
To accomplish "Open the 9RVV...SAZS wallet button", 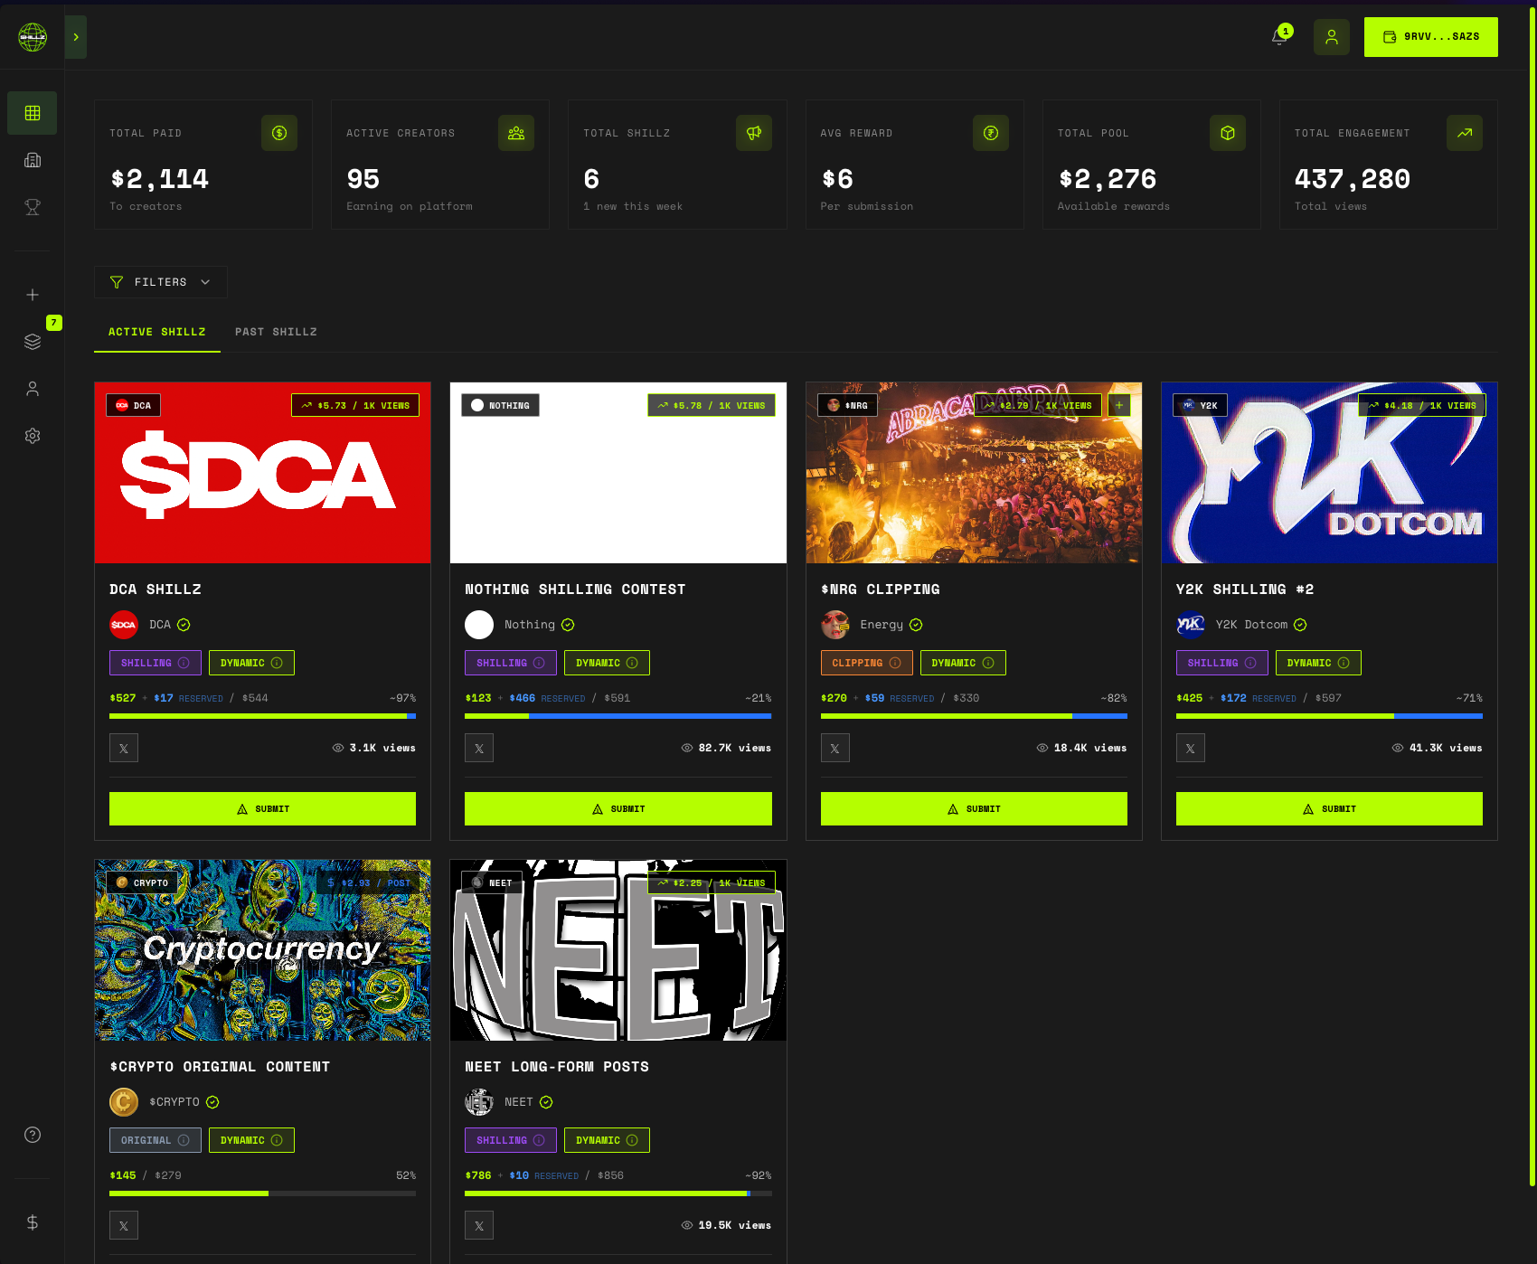I will (x=1430, y=36).
